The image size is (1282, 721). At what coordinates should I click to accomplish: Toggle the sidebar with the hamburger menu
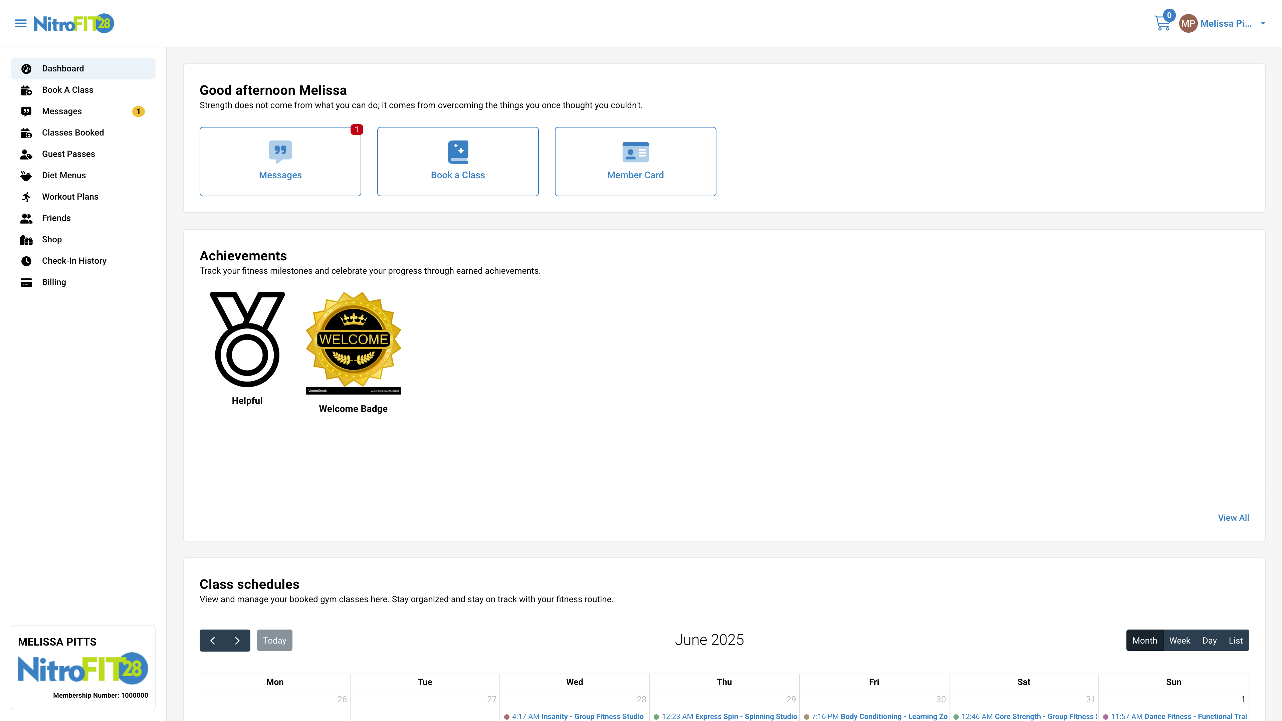click(x=20, y=23)
